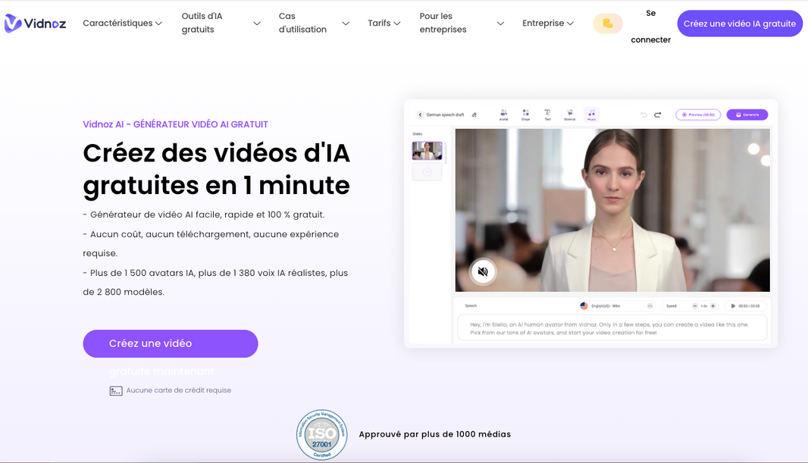
Task: Open the yellow coins icon
Action: 608,23
